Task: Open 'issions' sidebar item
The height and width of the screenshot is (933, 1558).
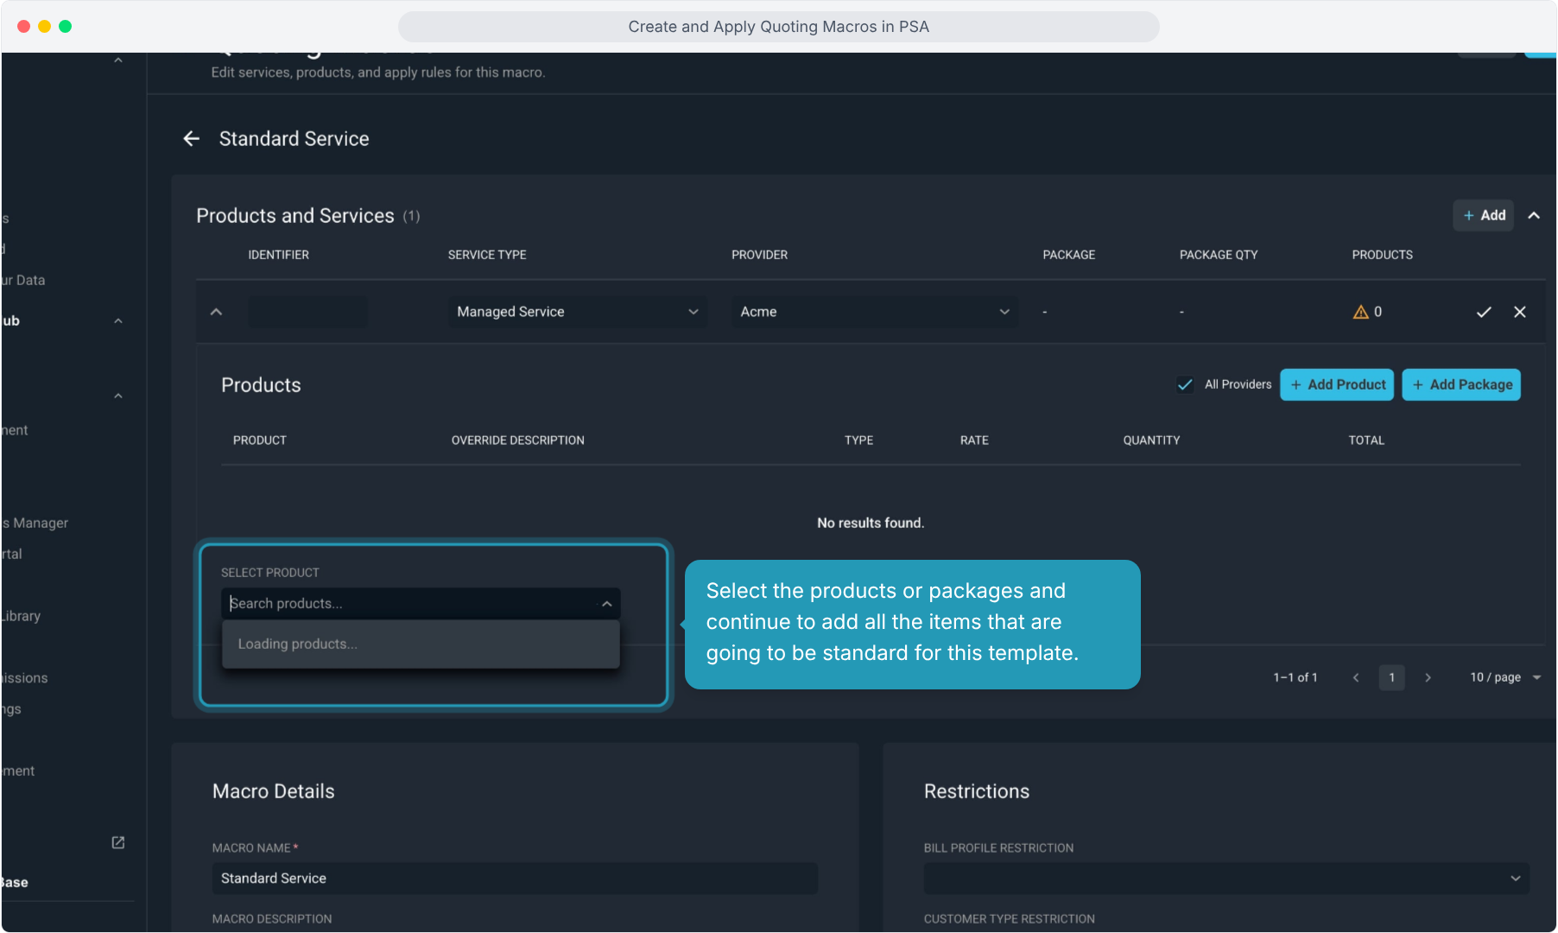Action: [x=25, y=678]
